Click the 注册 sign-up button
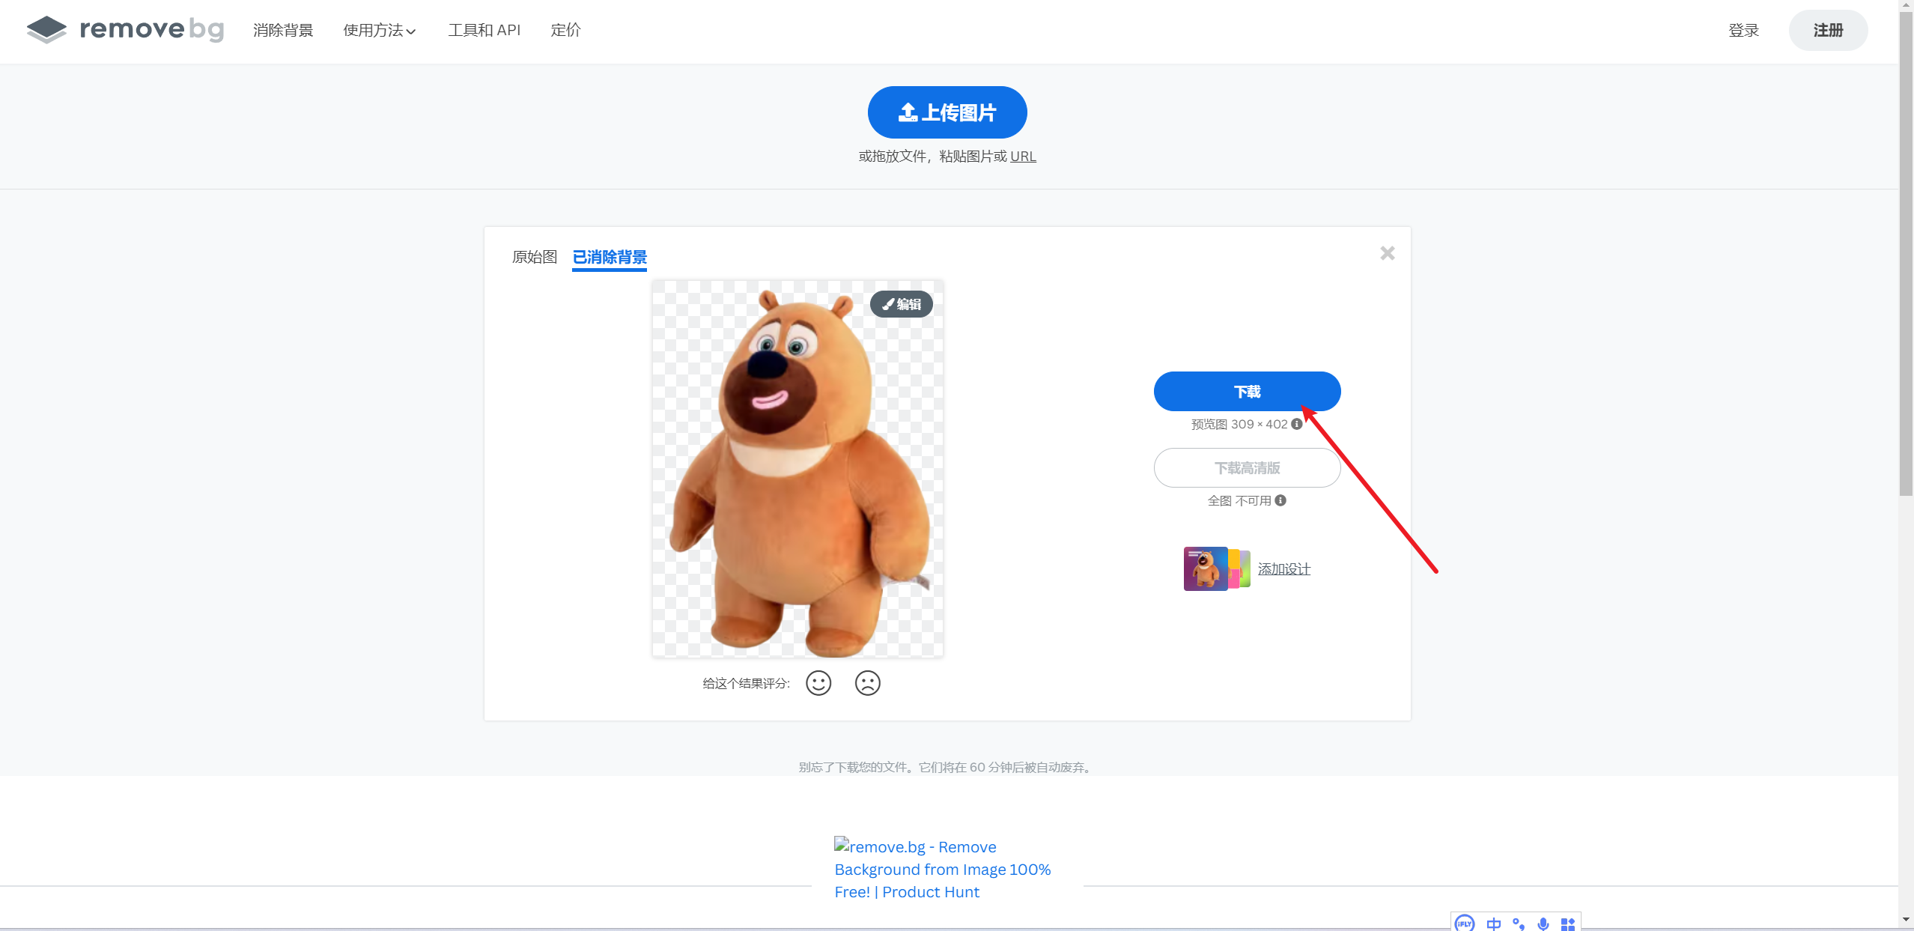This screenshot has width=1914, height=931. (1828, 30)
